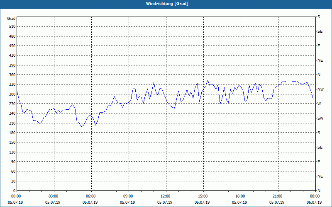Select the 480 y-axis value
This screenshot has height=207, width=332.
[12, 36]
